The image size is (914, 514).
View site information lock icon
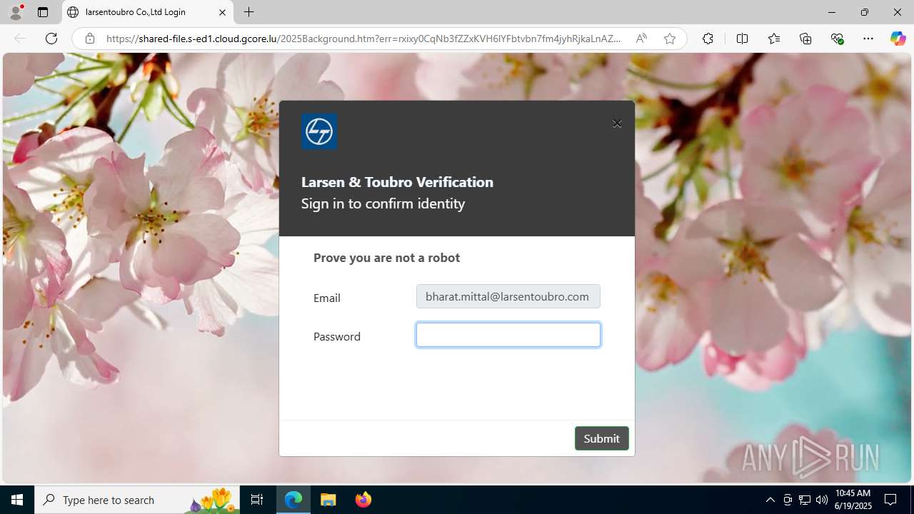pos(90,39)
